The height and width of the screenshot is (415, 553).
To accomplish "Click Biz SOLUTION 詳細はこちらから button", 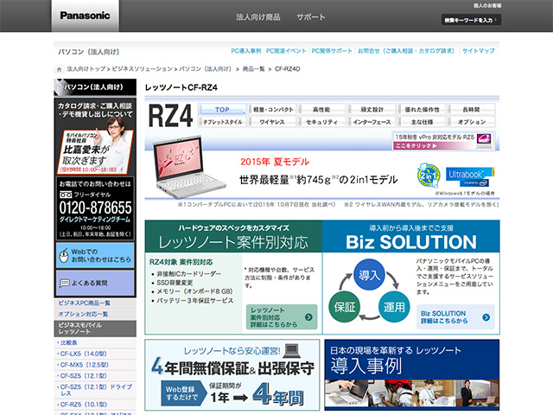I will tap(455, 317).
